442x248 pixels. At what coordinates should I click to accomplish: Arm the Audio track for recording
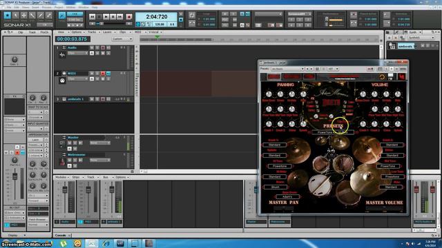(103, 48)
